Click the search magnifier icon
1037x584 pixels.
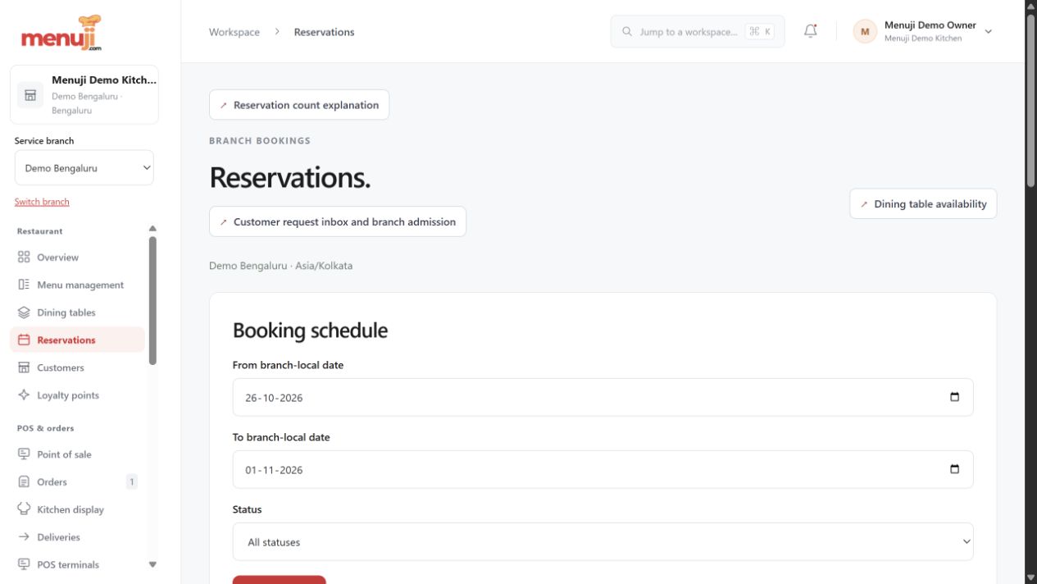point(628,32)
